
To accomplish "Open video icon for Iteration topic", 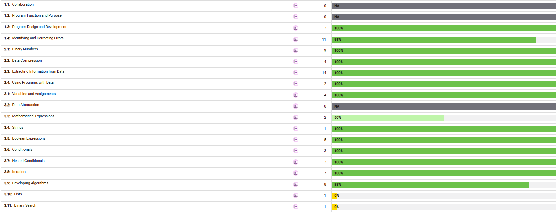I will pyautogui.click(x=296, y=173).
